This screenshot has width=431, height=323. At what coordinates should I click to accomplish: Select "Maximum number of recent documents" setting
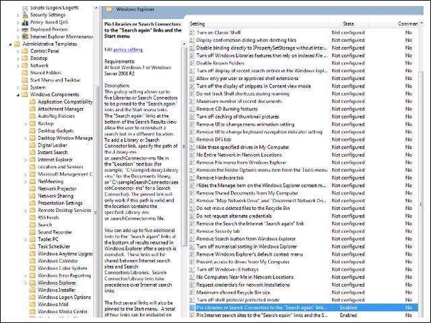click(239, 102)
